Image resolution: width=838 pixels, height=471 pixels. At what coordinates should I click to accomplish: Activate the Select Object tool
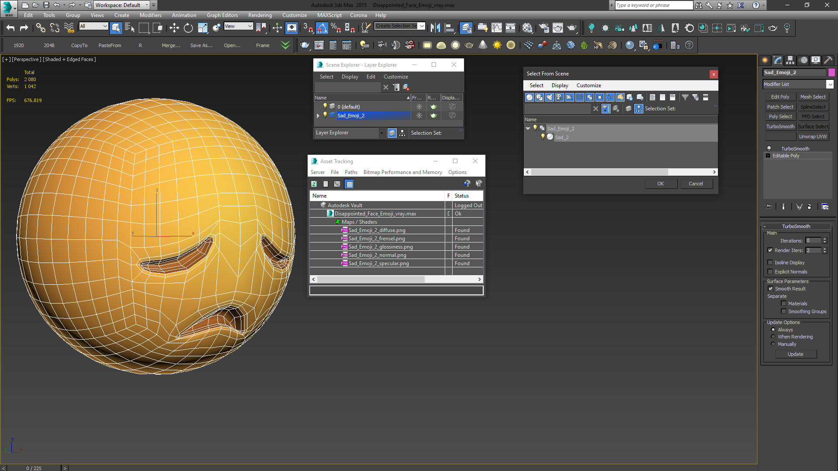pyautogui.click(x=116, y=28)
